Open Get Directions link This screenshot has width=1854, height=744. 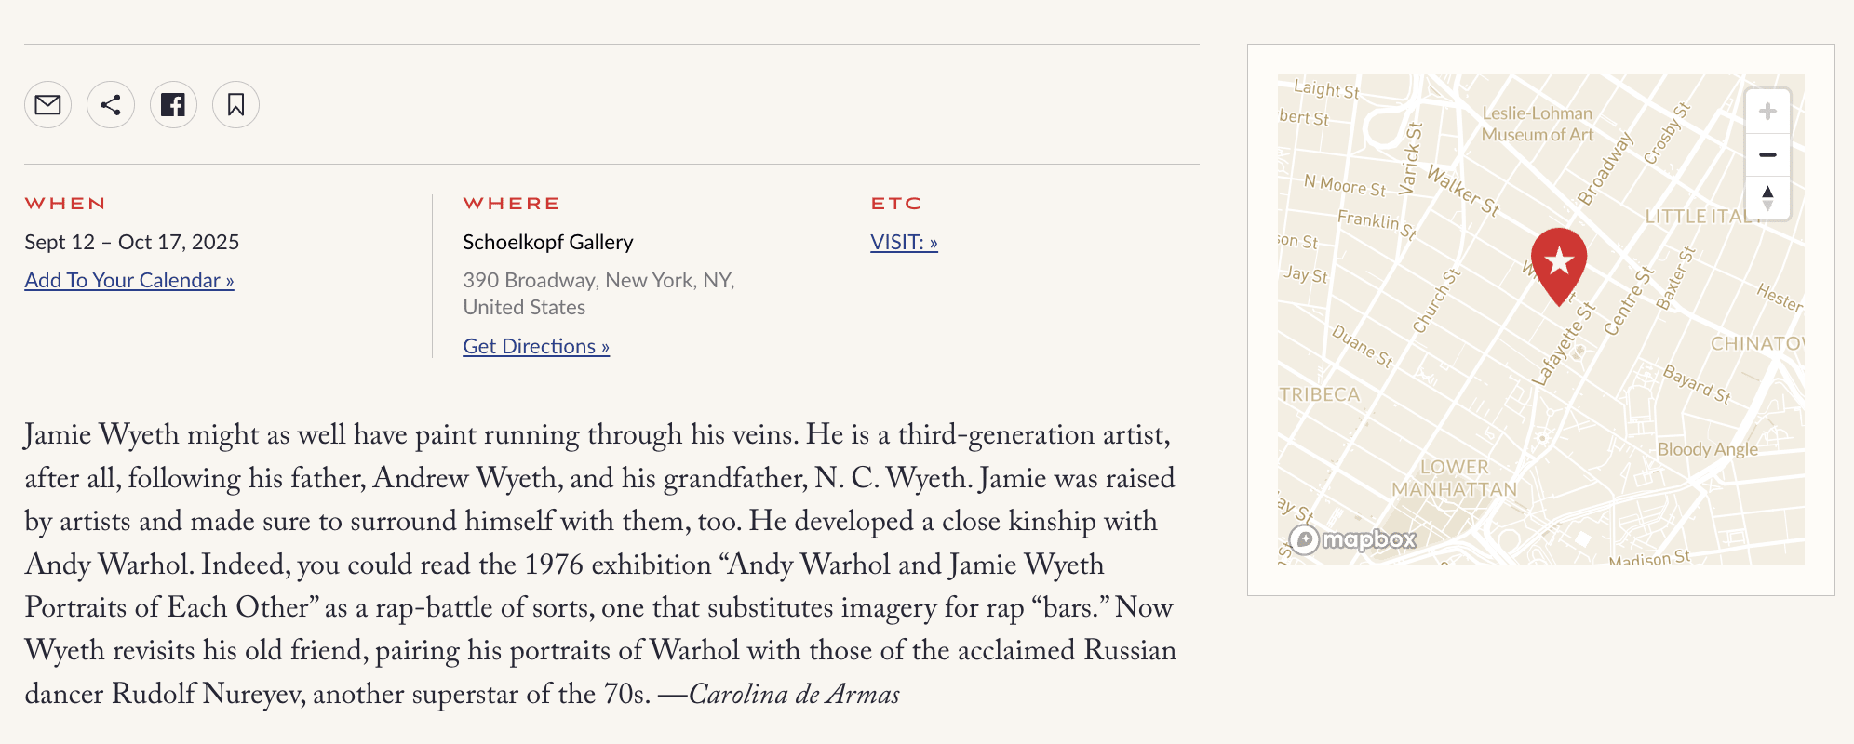[x=536, y=346]
